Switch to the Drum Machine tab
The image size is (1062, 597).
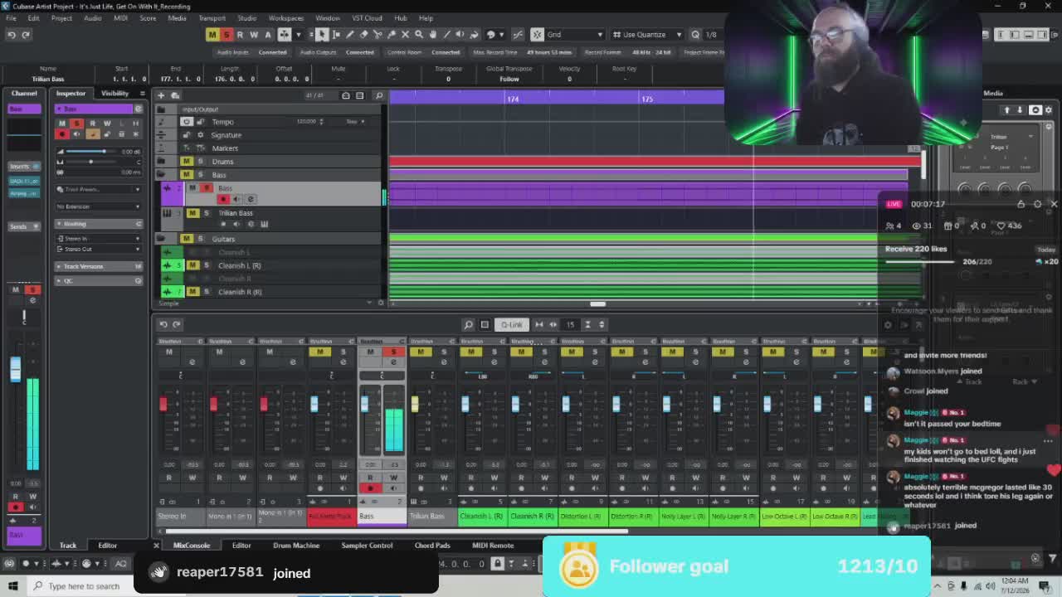(296, 545)
